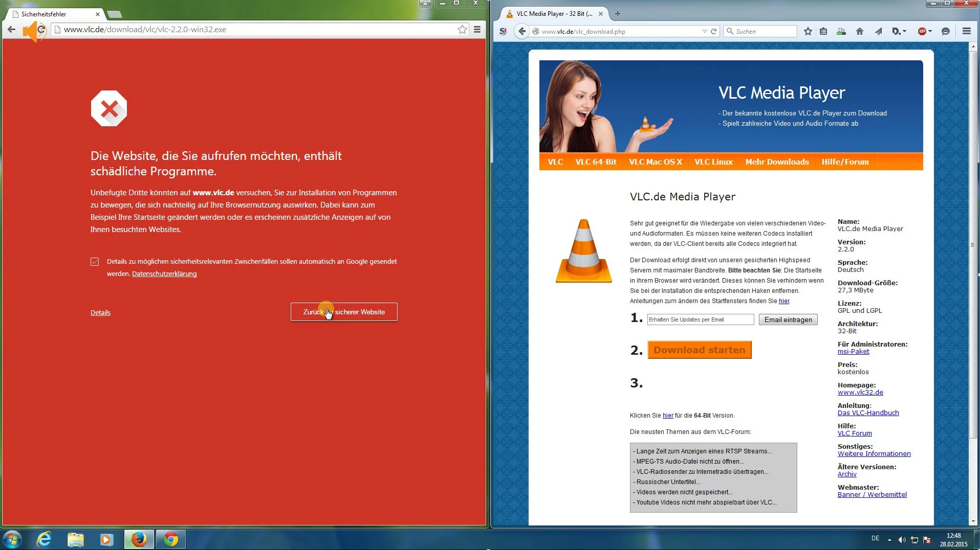Click the Download starten button

pos(700,350)
